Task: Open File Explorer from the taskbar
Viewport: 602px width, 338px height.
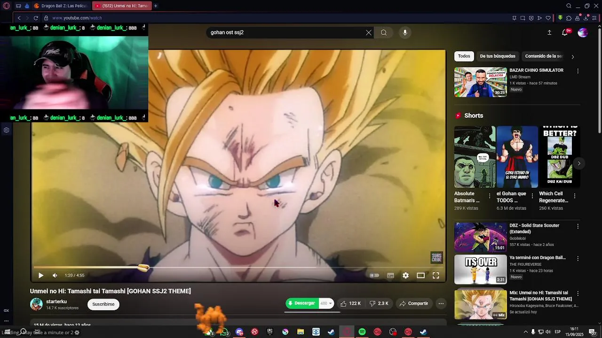Action: click(x=301, y=332)
